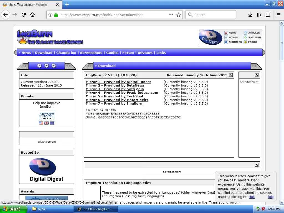
Task: Choose the EU flag donate option
Action: [52, 123]
